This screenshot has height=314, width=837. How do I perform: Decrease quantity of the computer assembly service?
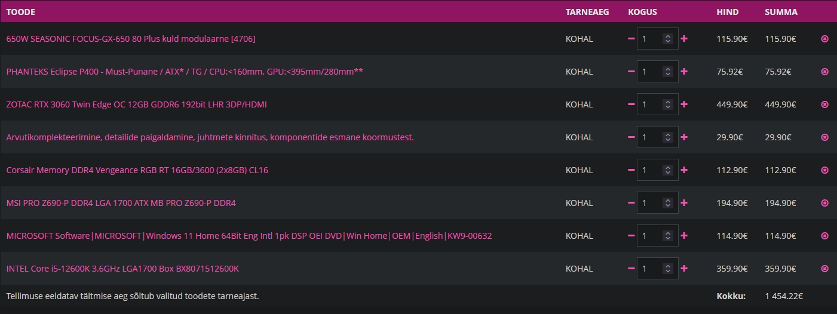click(631, 137)
